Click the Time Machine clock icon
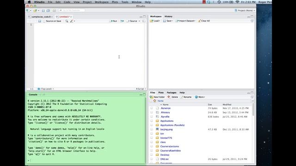The width and height of the screenshot is (296, 166). 219,2
